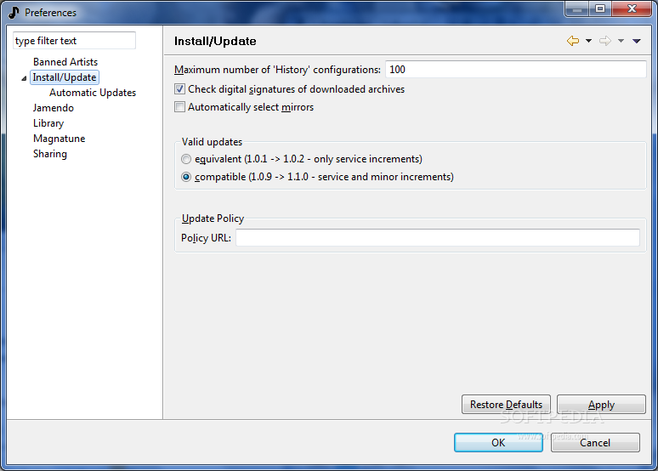This screenshot has width=658, height=471.
Task: Click the forward navigation arrow icon
Action: coord(605,41)
